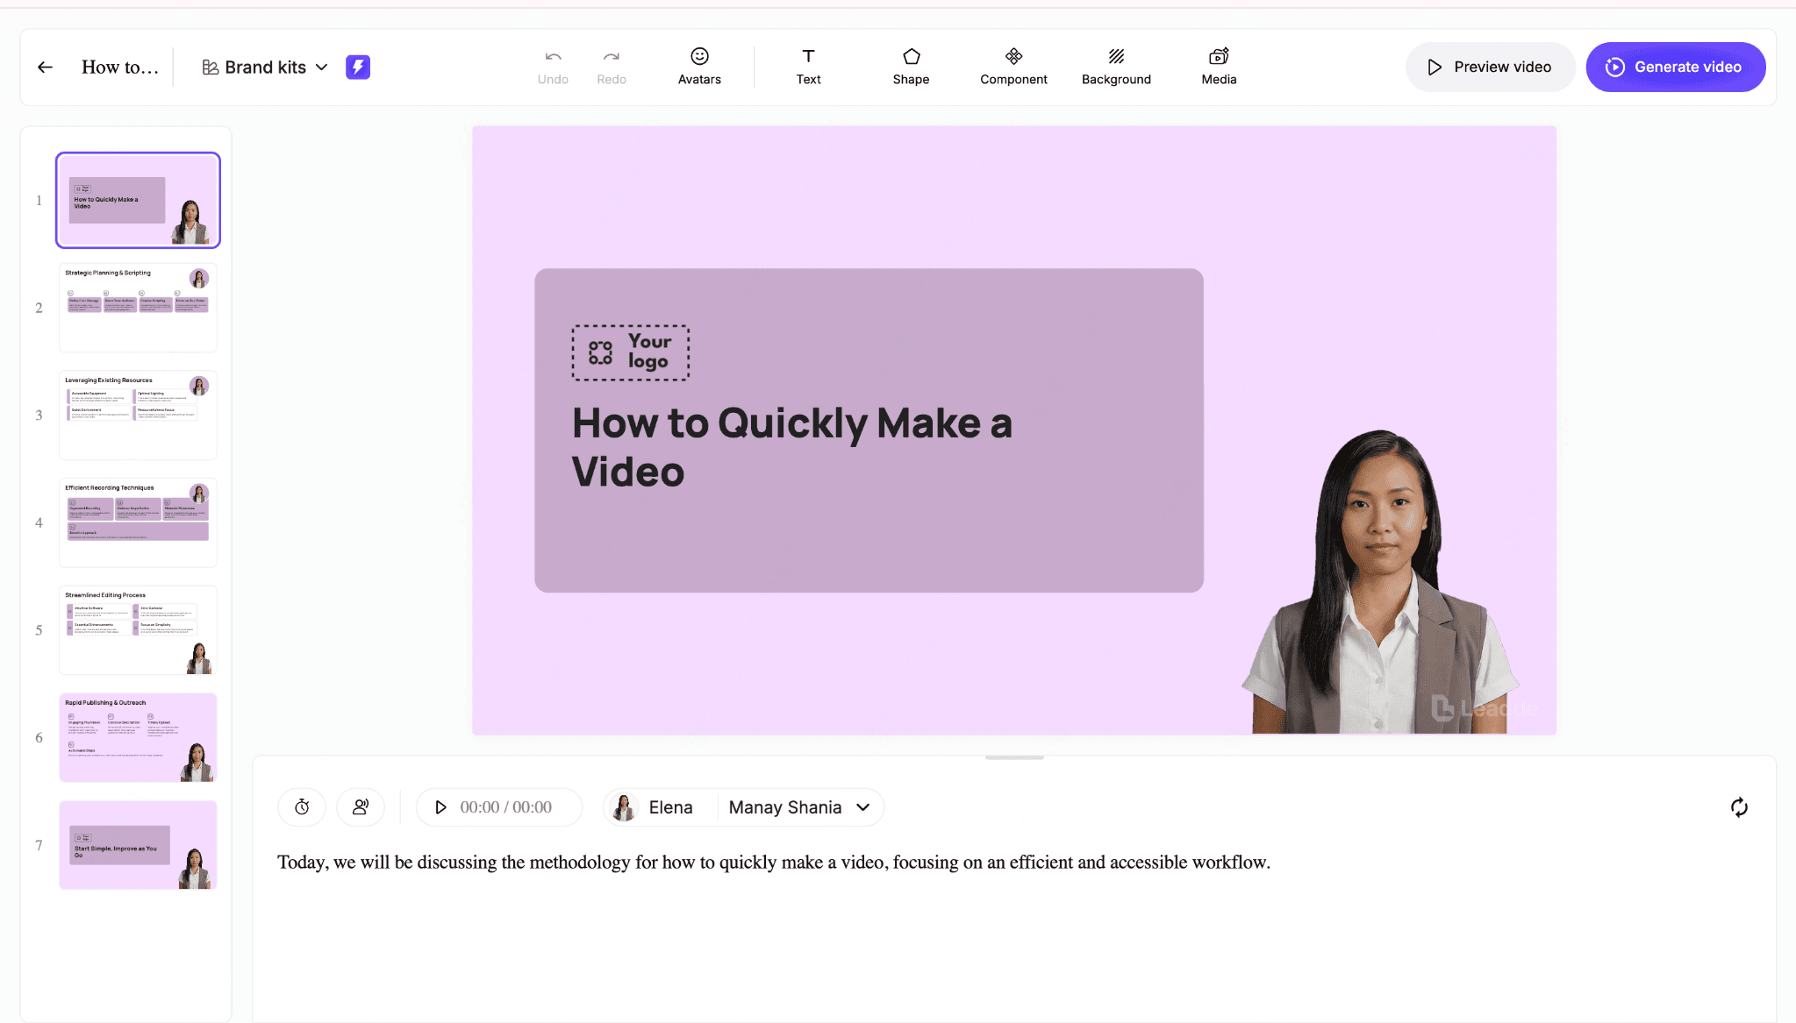Click the regenerate script icon
1796x1023 pixels.
(x=1739, y=806)
